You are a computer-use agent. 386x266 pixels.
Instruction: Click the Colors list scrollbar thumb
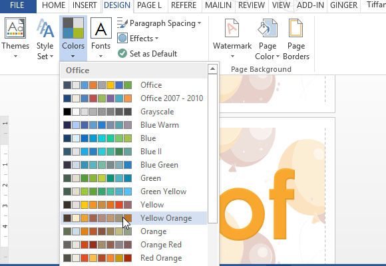212,148
